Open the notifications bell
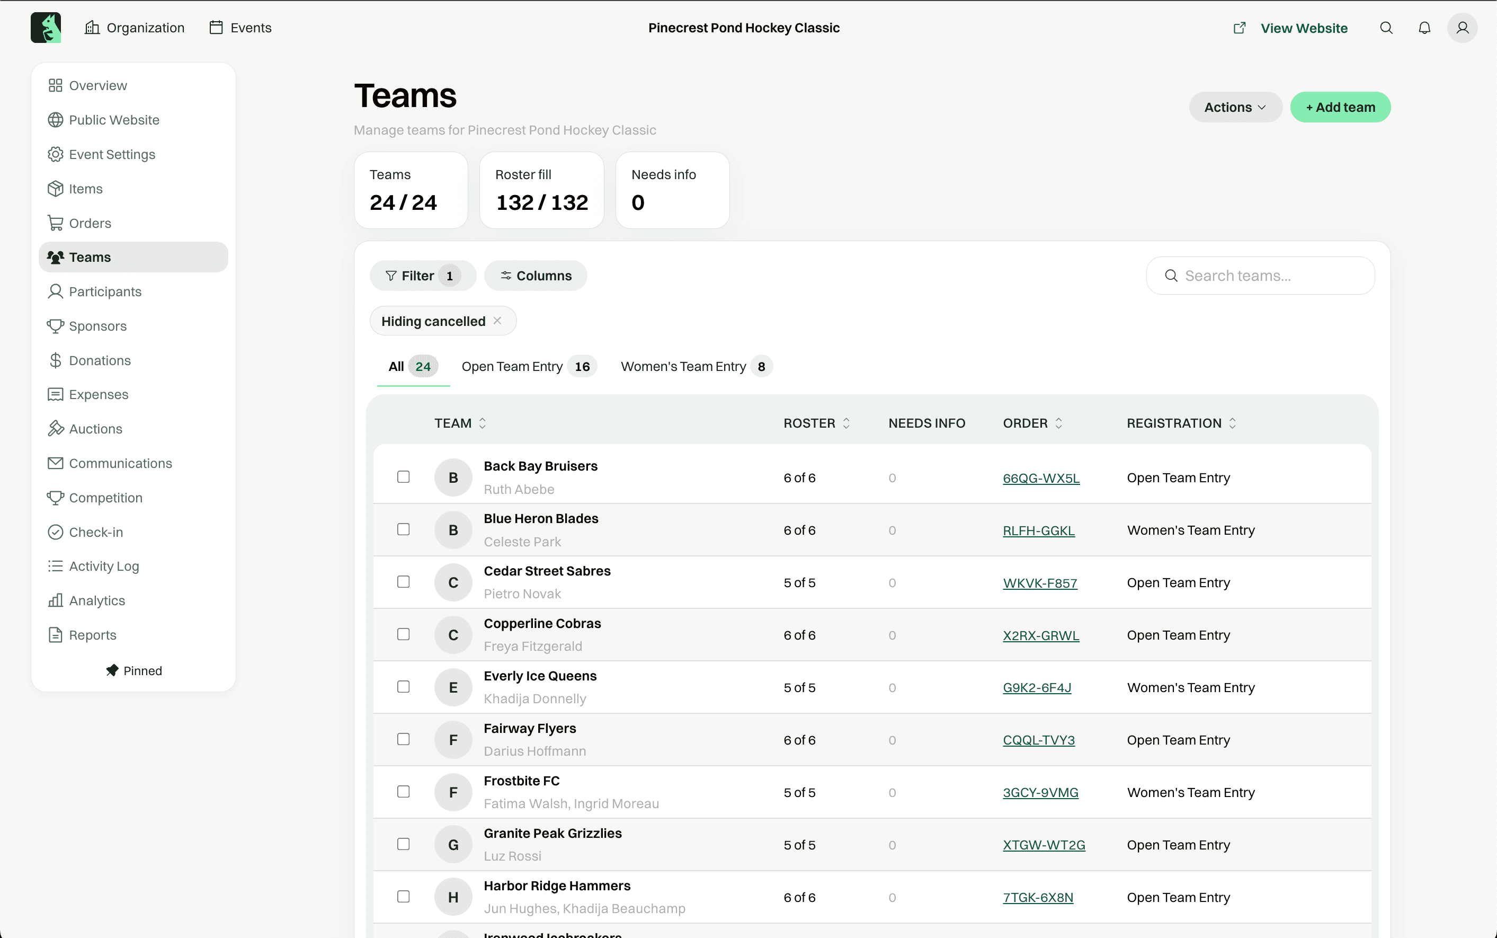Screen dimensions: 1497x938 point(1424,28)
